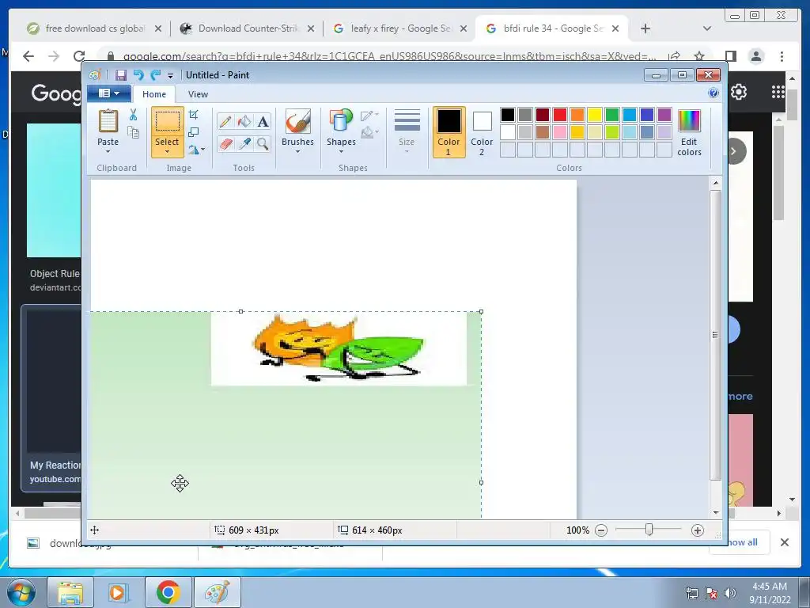810x608 pixels.
Task: Open Google apps grid icon
Action: point(778,92)
